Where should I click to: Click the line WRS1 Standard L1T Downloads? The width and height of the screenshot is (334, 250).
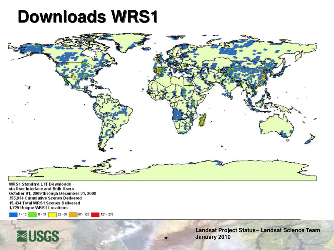tap(40, 184)
